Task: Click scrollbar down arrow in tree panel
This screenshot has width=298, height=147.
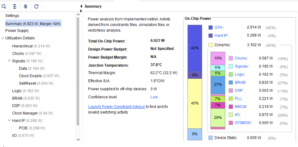Action: [78, 139]
